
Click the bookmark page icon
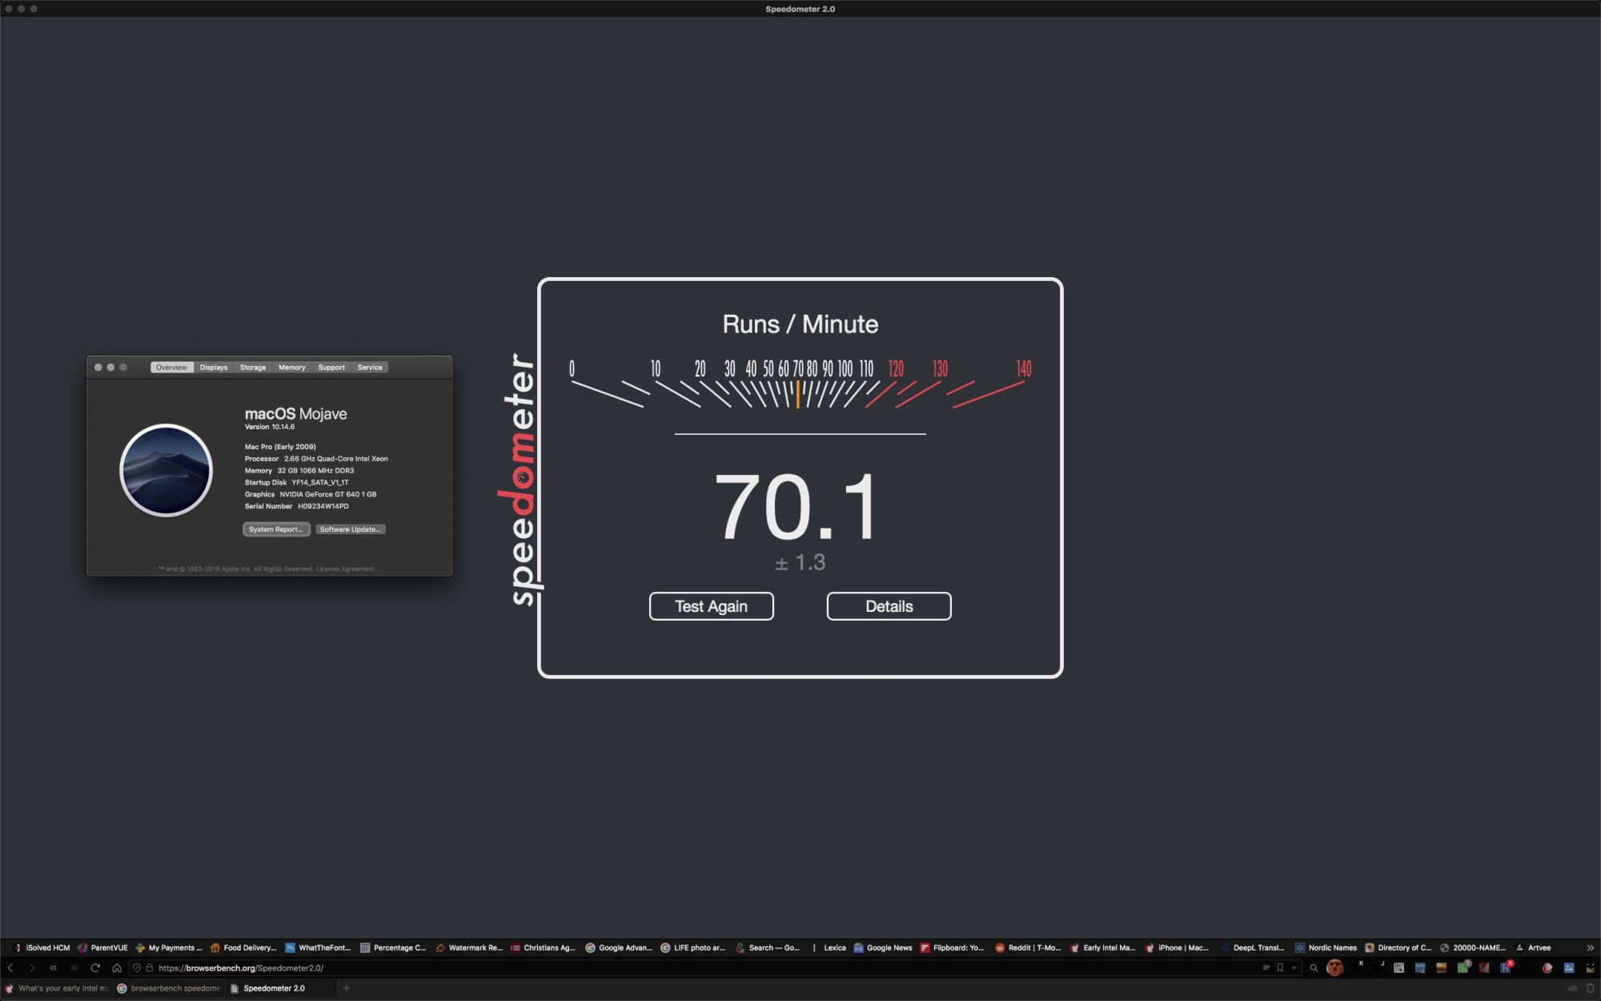pos(1280,968)
